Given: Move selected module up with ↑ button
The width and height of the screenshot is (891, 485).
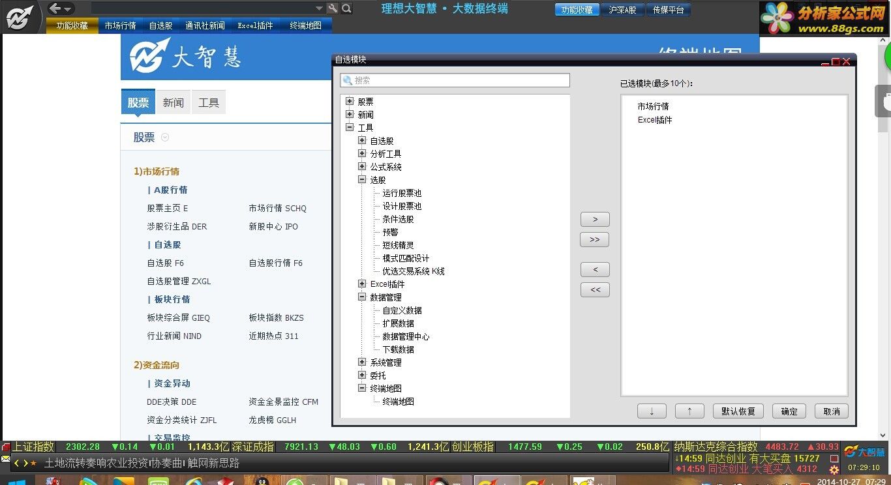Looking at the screenshot, I should (689, 411).
